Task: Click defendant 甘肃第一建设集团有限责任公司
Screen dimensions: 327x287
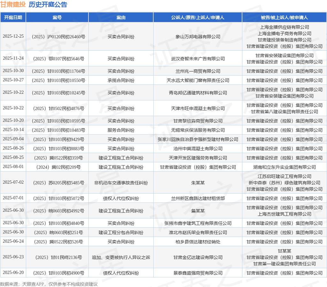Action: tap(285, 264)
